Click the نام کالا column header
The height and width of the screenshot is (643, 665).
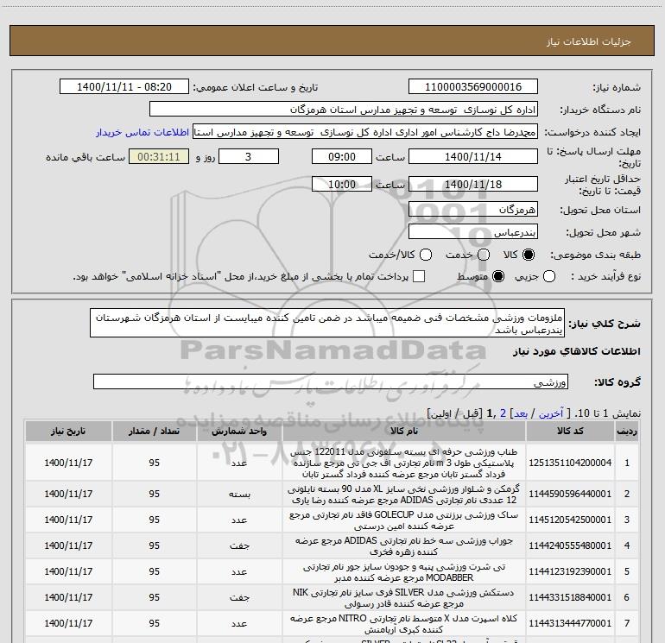404,432
